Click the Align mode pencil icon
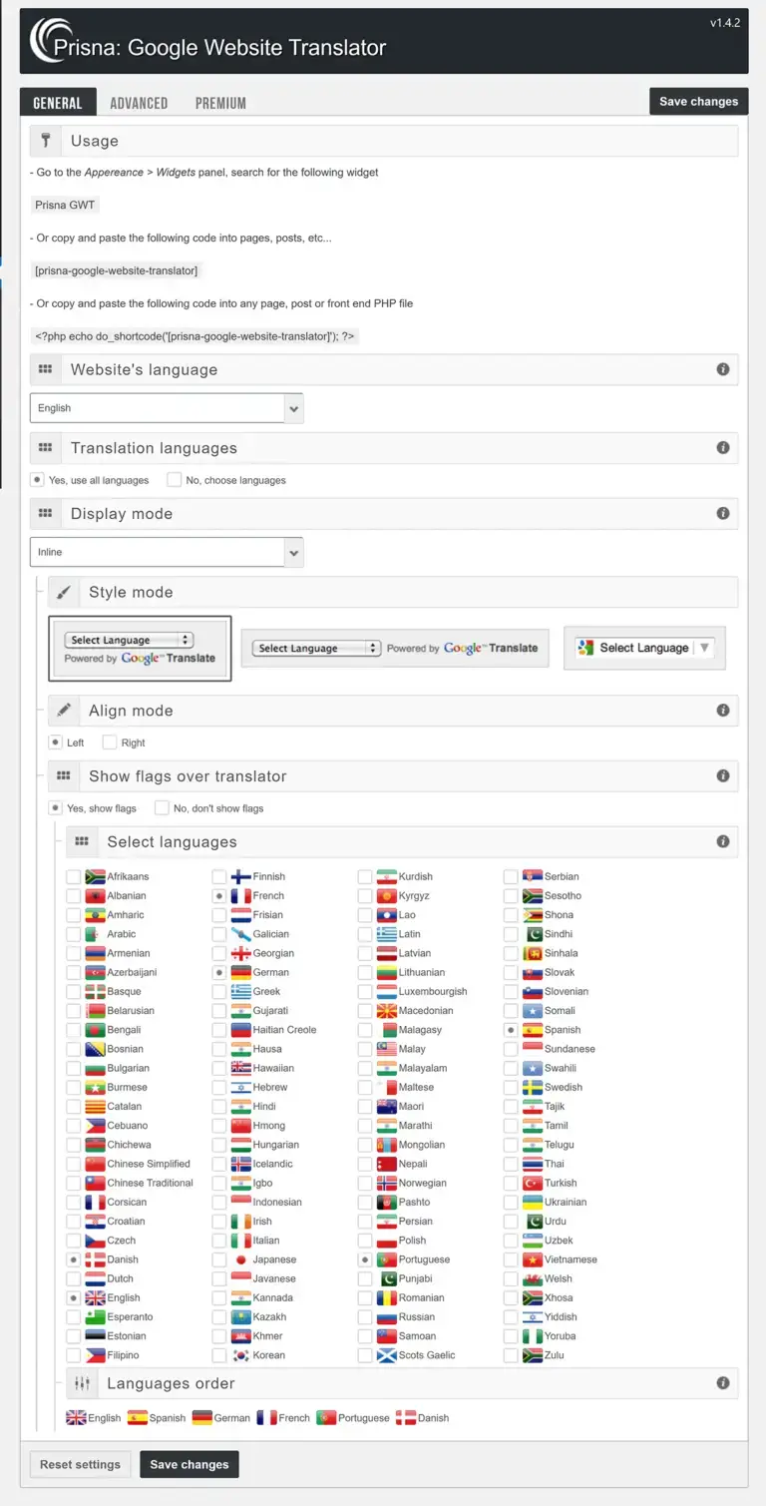 (x=64, y=711)
